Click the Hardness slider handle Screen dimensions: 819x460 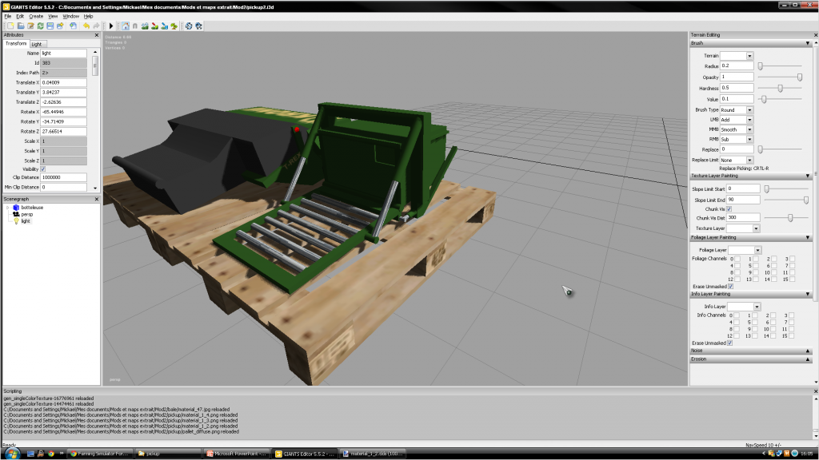[781, 88]
